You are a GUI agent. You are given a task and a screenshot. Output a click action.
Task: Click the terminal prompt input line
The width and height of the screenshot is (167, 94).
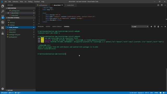52,54
